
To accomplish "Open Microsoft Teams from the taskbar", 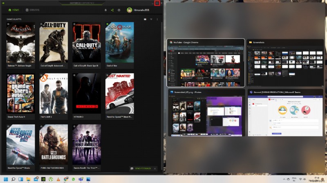I will [x=81, y=179].
